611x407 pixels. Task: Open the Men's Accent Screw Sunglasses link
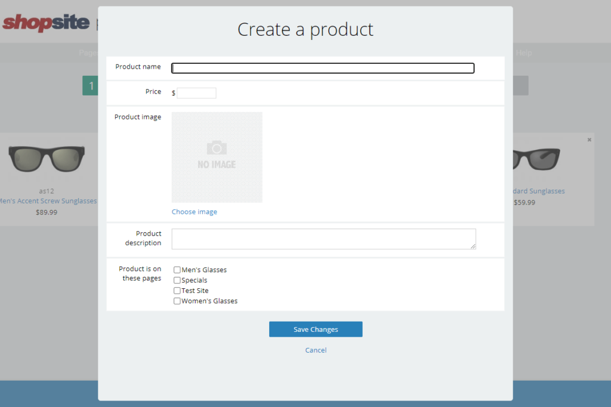point(49,201)
